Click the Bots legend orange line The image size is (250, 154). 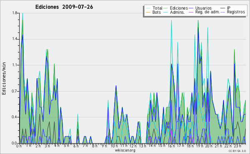(x=148, y=12)
